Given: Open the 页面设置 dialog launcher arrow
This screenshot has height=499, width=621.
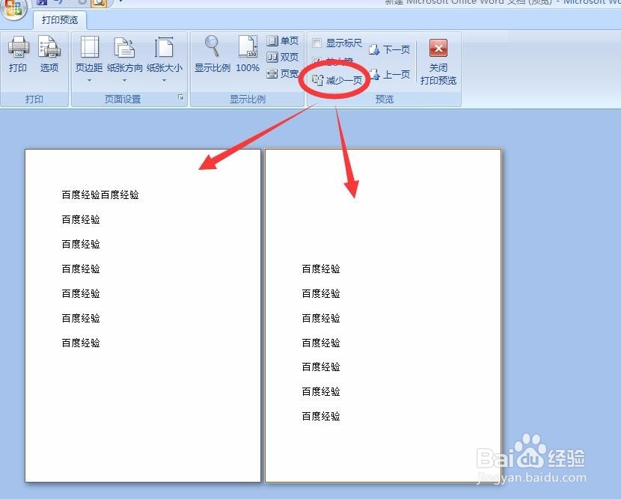Looking at the screenshot, I should click(181, 97).
